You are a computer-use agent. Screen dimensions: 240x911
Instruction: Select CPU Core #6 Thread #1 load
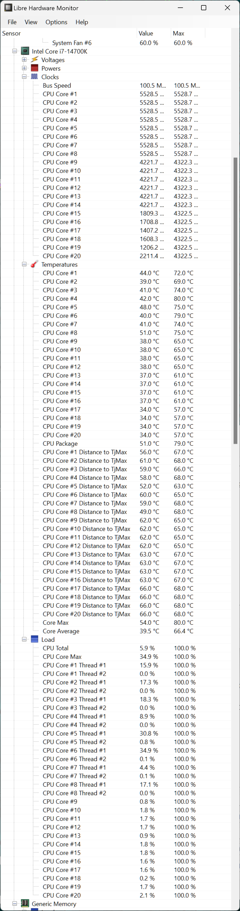click(x=116, y=750)
